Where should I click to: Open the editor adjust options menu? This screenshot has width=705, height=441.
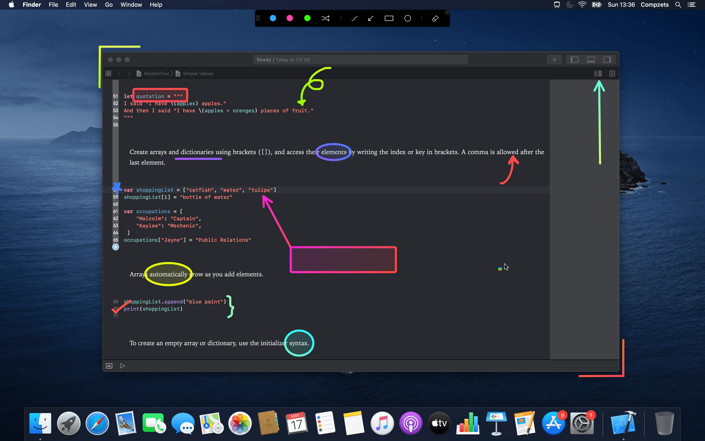coord(598,73)
